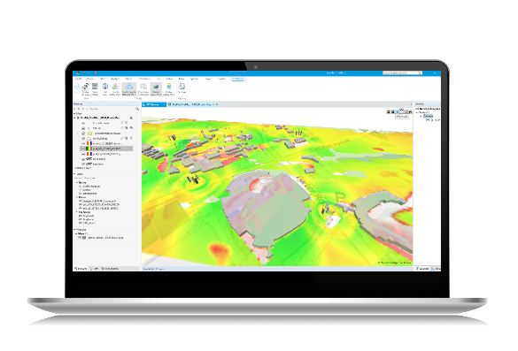Toggle the checkbox under Maps at the Explorer bottom
Viewport: 518px width, 351px height.
point(80,238)
